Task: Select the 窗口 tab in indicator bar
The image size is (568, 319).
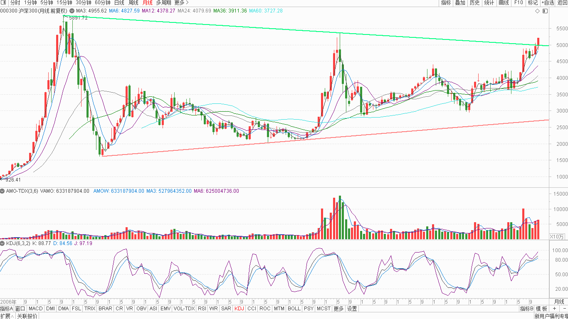Action: (x=20, y=309)
